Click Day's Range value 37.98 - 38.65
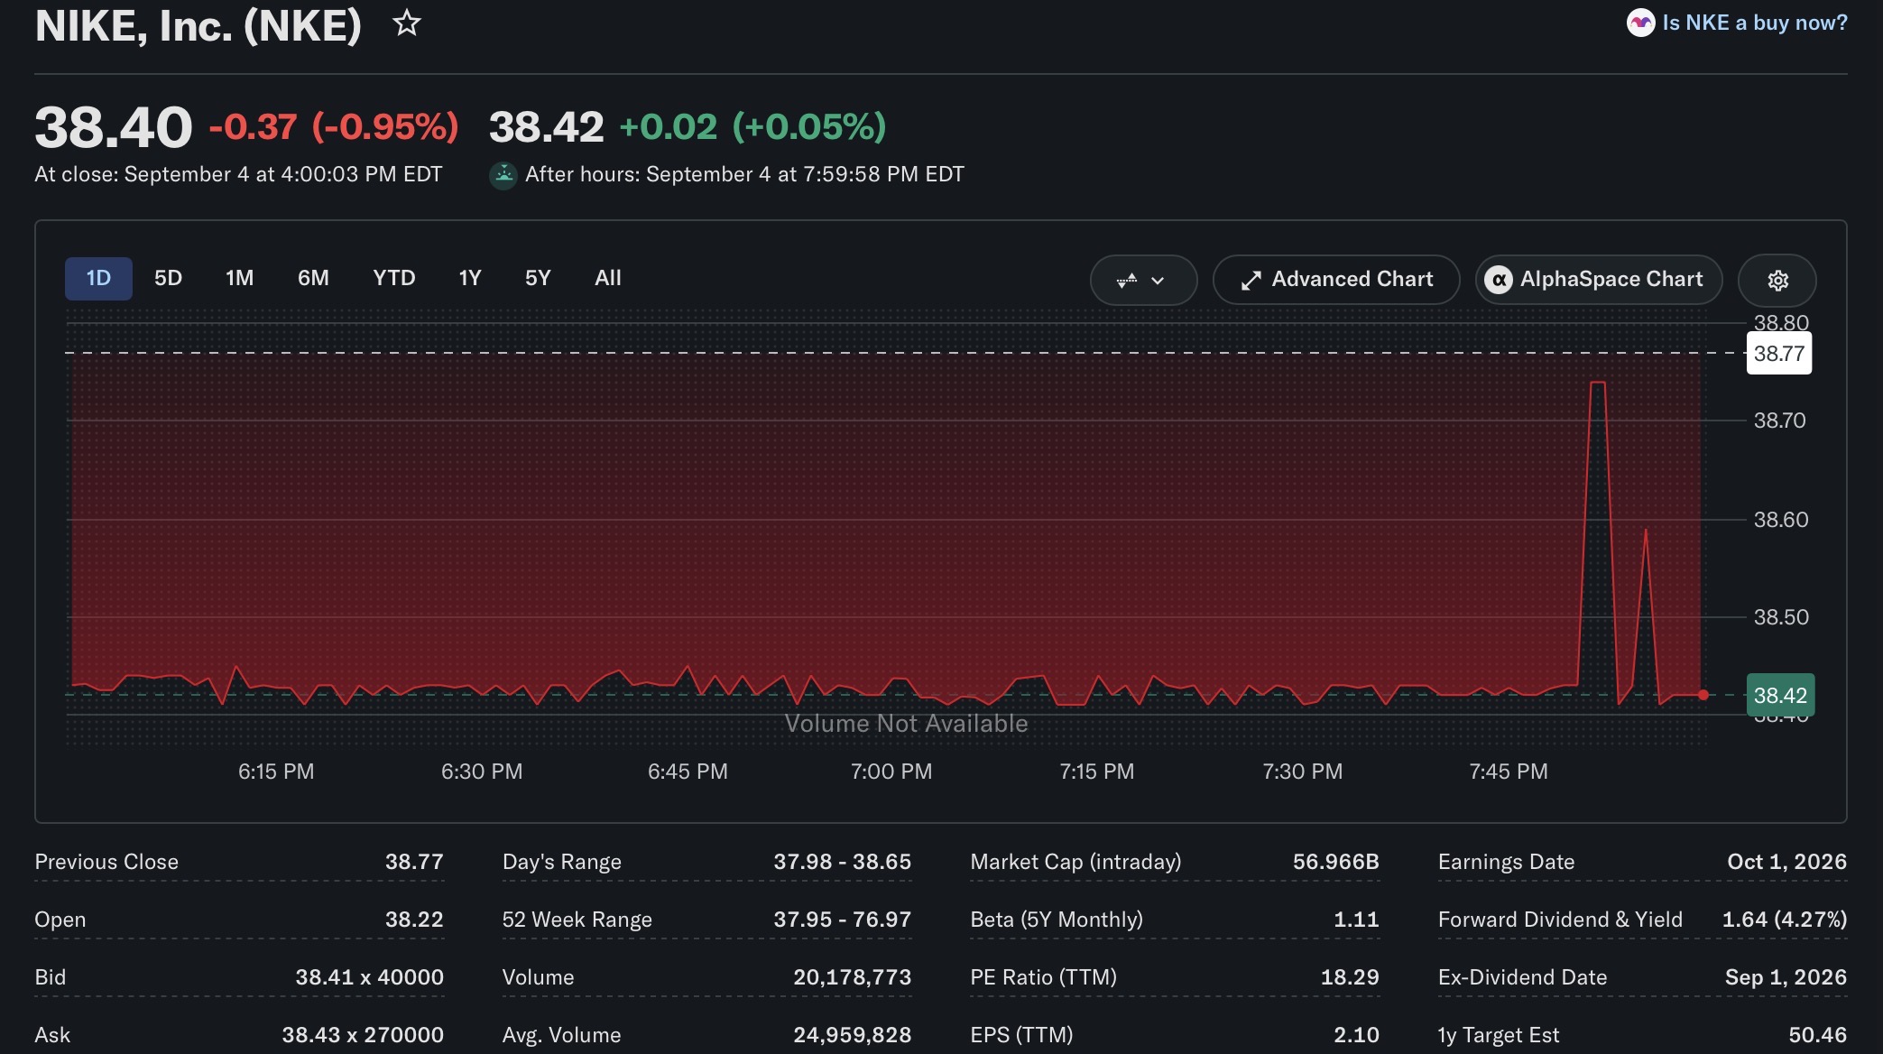The image size is (1883, 1054). pos(842,862)
